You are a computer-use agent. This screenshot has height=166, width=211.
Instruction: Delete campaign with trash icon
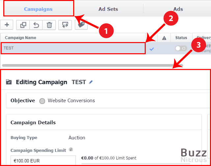[x=49, y=25]
